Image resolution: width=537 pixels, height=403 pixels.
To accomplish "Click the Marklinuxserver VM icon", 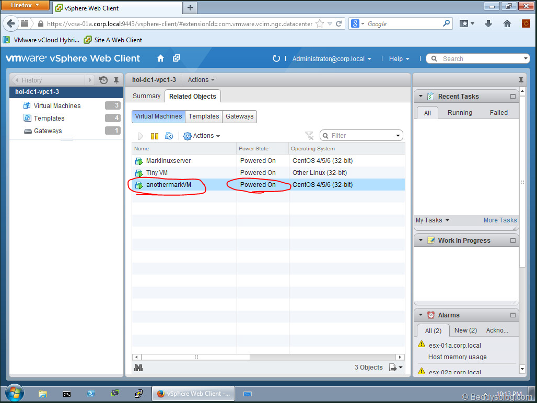I will [x=139, y=161].
